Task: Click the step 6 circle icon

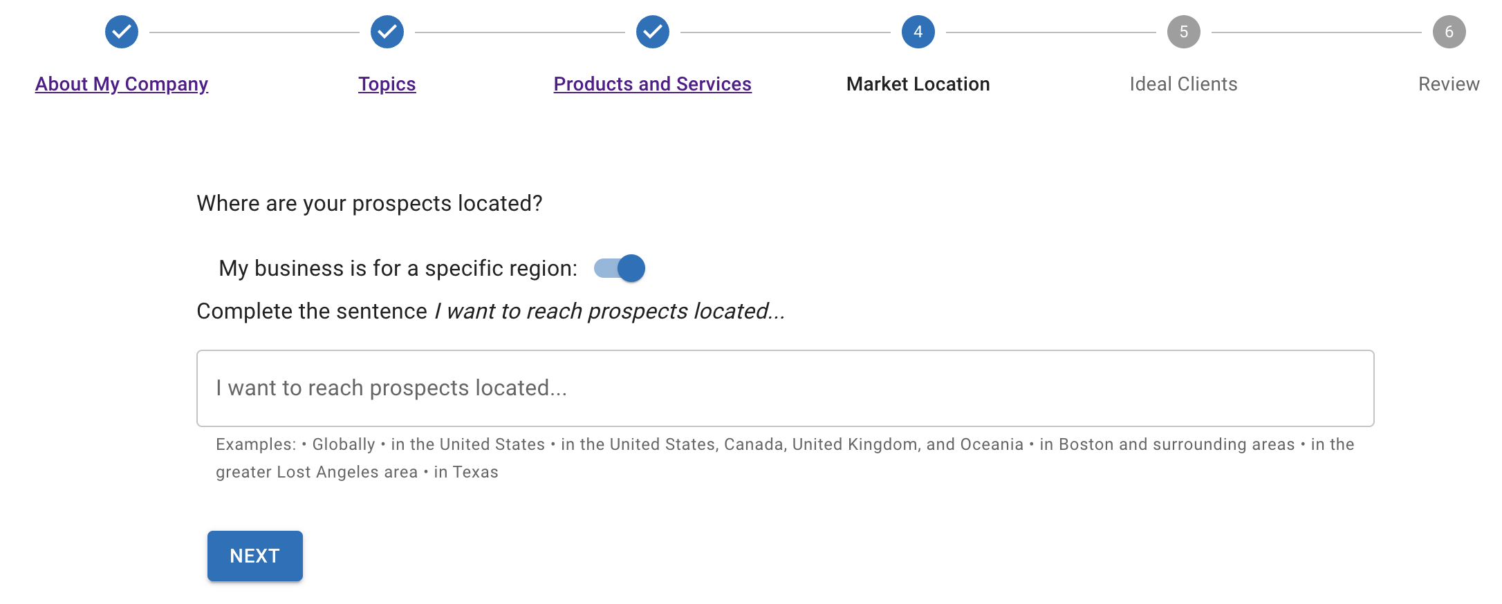Action: pyautogui.click(x=1449, y=32)
